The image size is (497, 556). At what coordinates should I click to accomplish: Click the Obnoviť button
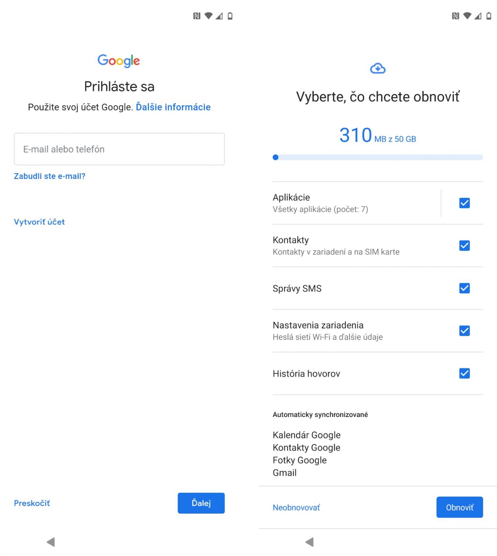coord(459,507)
